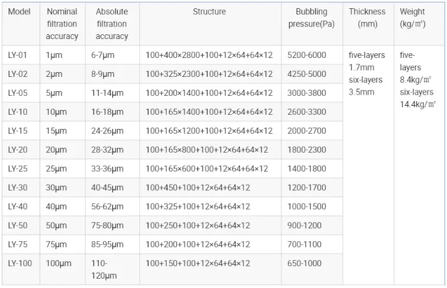Screen dimensions: 447x288
Task: Select the 24-26μm absolute accuracy cell
Action: click(x=108, y=131)
